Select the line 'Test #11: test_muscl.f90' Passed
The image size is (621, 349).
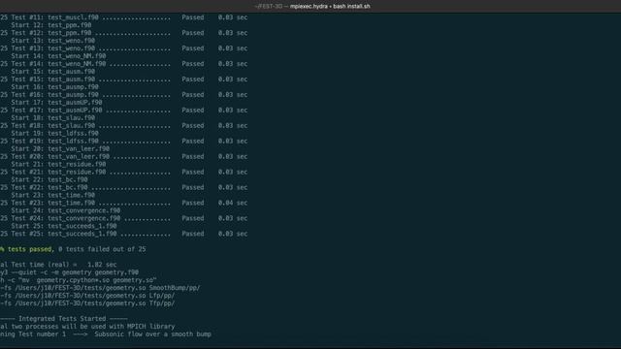(x=124, y=17)
